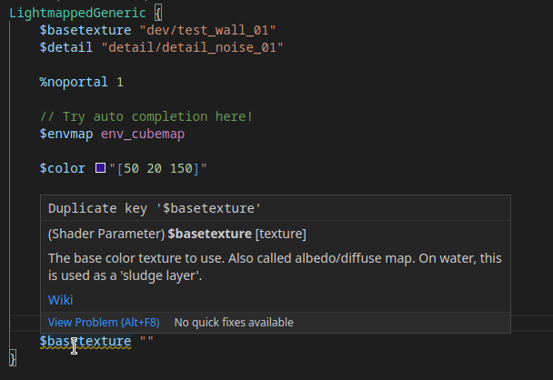Click the '(Shader Parameter) $basetexture [texture]' heading
553x380 pixels.
click(177, 234)
